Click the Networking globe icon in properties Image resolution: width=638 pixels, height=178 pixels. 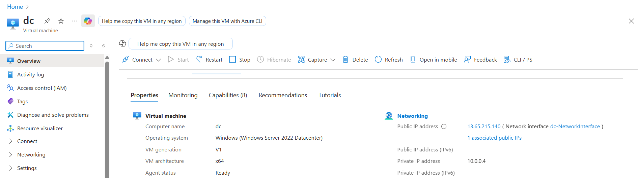coord(389,116)
